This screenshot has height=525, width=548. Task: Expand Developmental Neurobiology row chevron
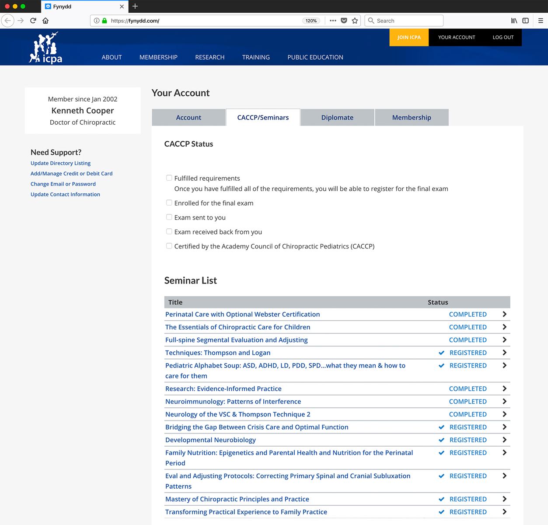pyautogui.click(x=504, y=440)
